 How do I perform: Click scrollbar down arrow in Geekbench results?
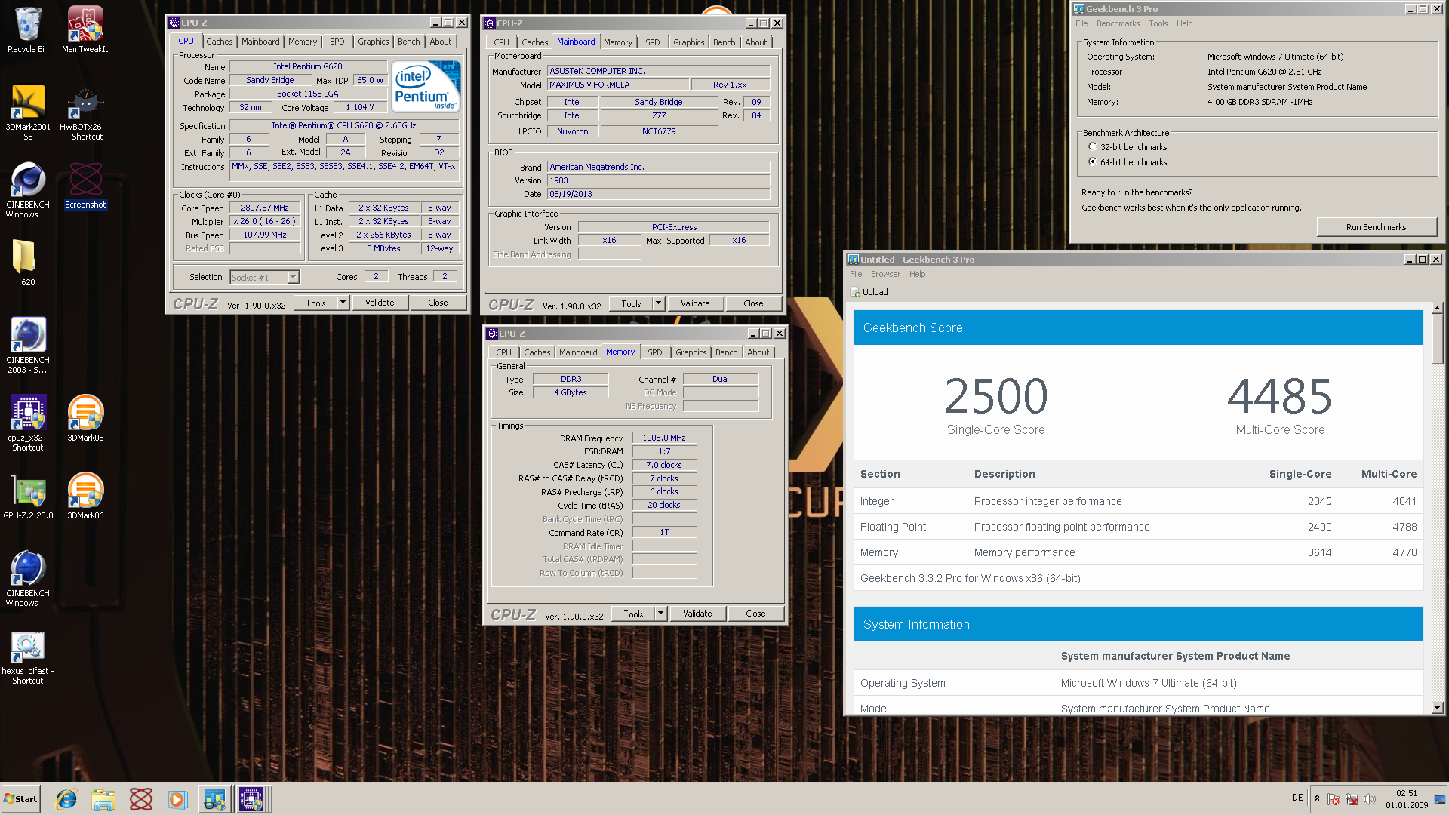(x=1438, y=709)
